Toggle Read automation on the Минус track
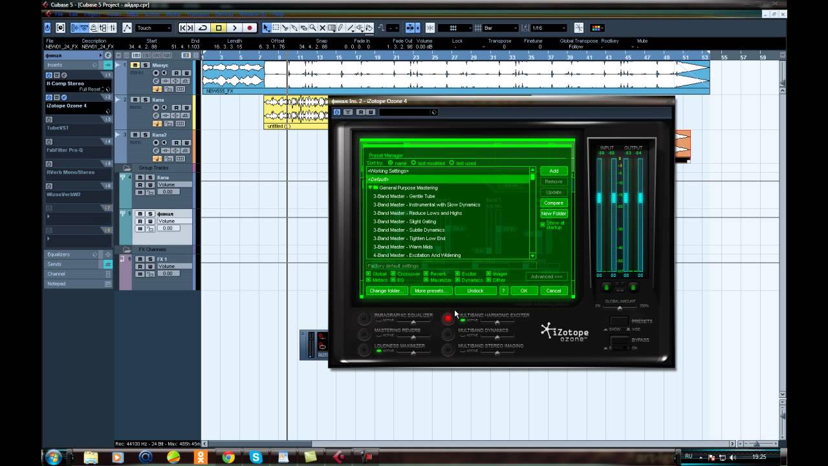This screenshot has width=828, height=466. (x=177, y=73)
